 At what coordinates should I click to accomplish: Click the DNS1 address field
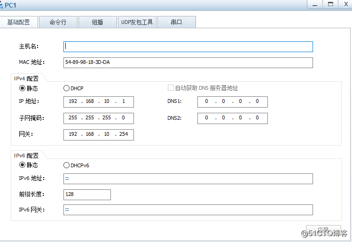click(x=233, y=102)
